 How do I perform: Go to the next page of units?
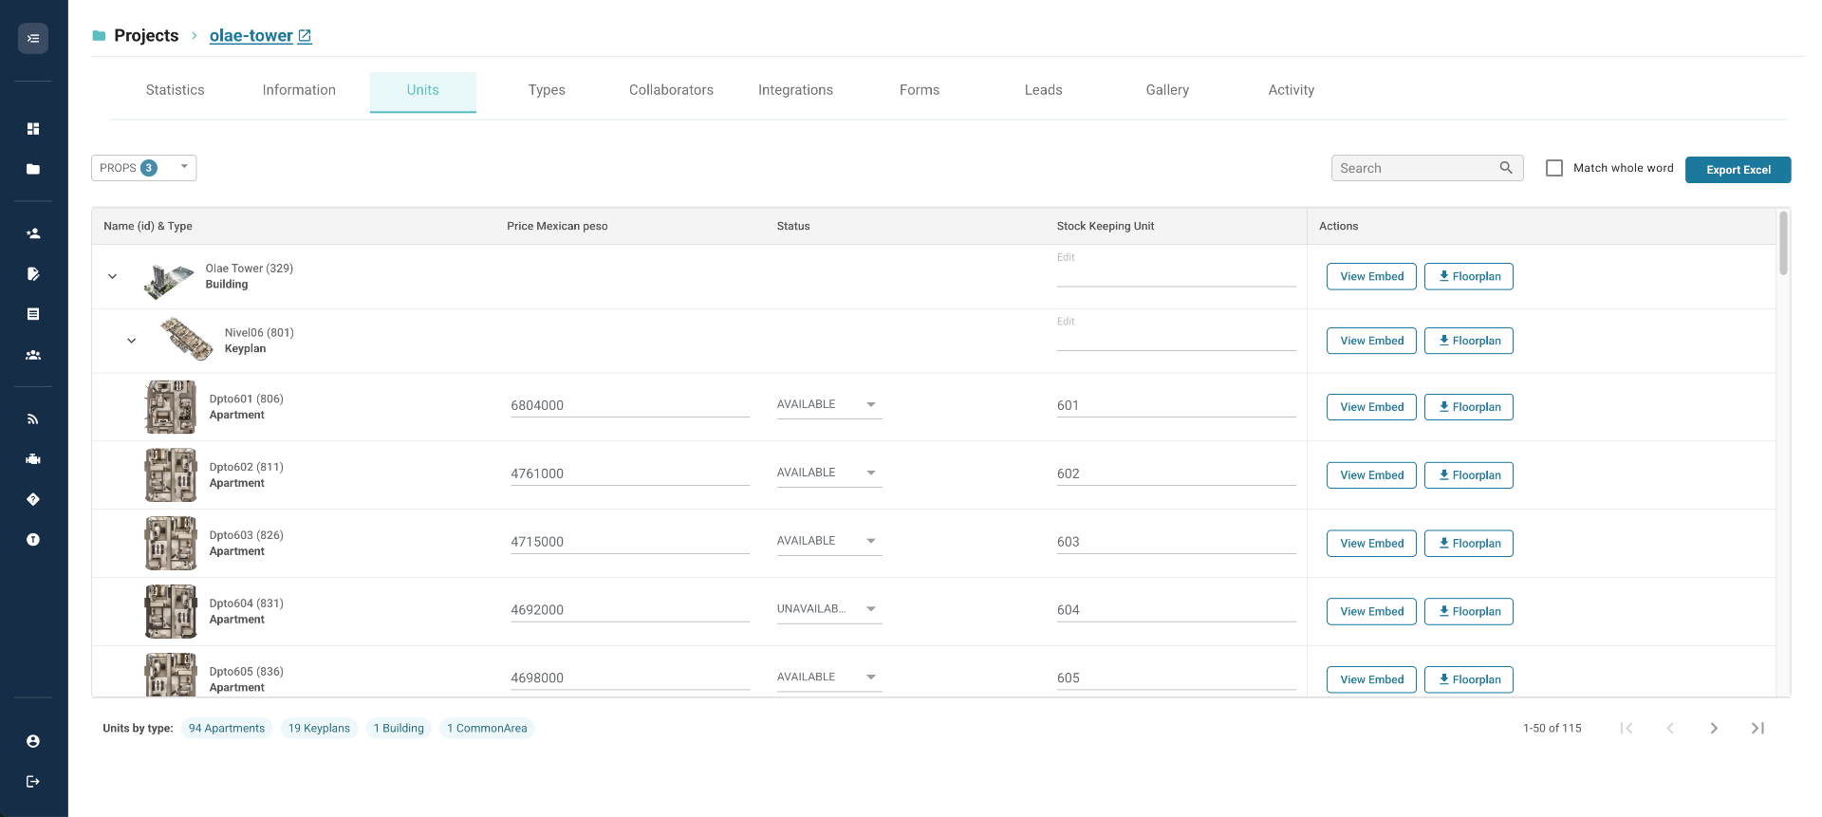pyautogui.click(x=1714, y=728)
